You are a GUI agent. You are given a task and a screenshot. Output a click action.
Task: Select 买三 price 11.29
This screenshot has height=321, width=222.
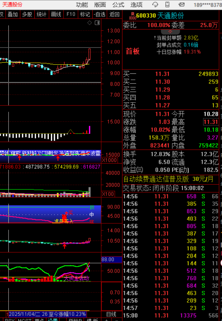162,90
